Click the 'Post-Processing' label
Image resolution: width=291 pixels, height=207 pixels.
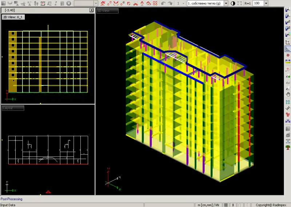point(12,199)
